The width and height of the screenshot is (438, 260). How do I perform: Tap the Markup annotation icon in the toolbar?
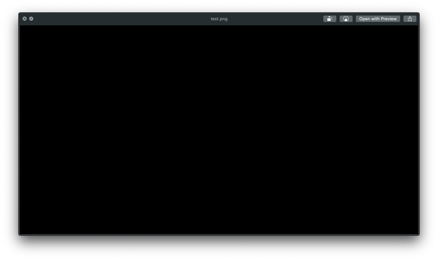point(346,19)
